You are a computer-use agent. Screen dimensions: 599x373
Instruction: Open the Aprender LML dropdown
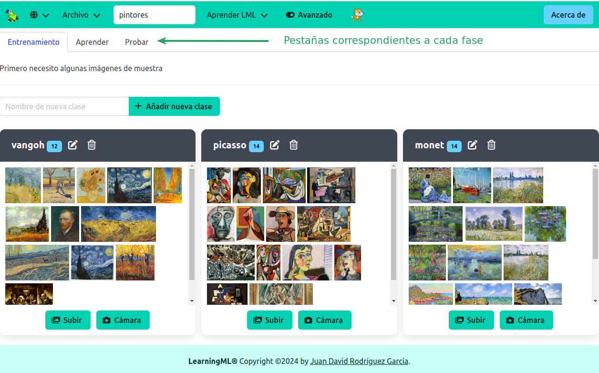[237, 15]
